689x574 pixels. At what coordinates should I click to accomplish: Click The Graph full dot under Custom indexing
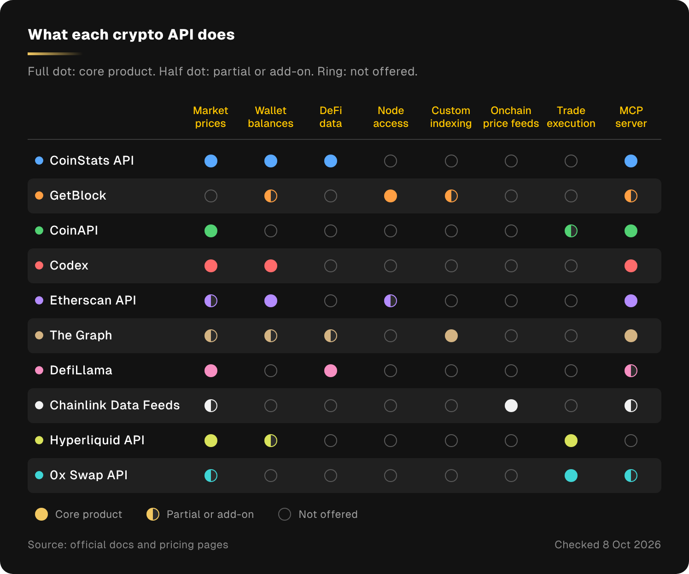pos(451,336)
